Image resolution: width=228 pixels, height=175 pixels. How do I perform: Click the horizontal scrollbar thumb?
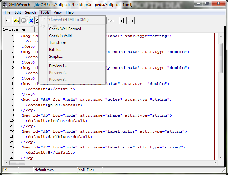pos(17,163)
